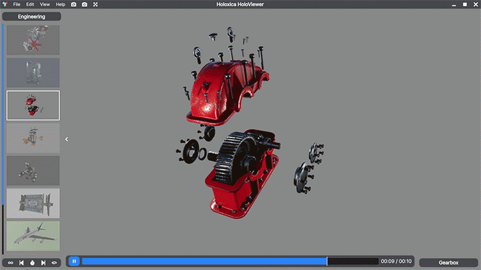Click the Engineering category button
This screenshot has height=270, width=481.
click(32, 17)
